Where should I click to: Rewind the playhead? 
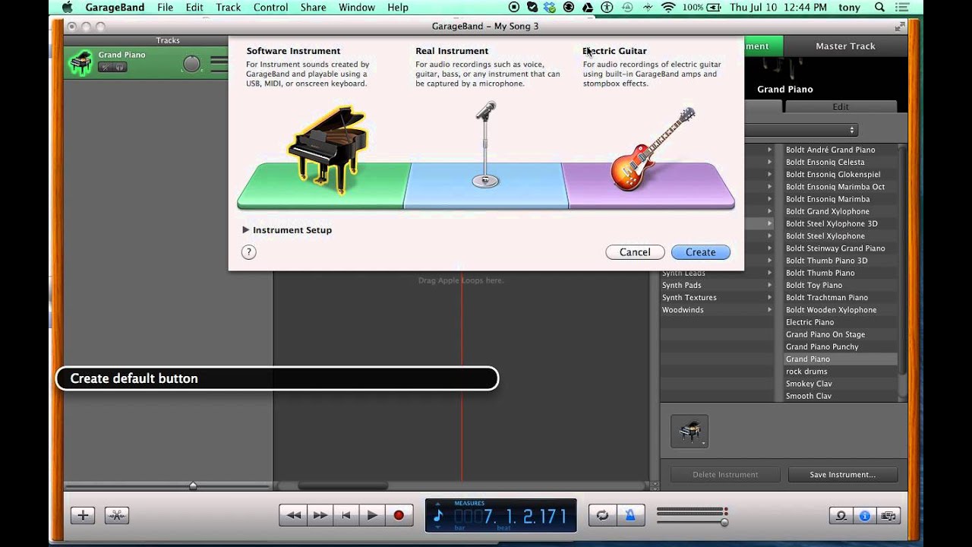click(x=293, y=515)
